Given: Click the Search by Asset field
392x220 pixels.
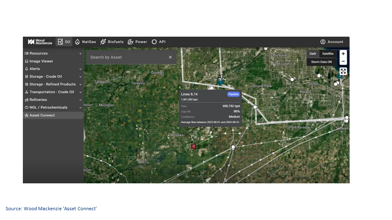Looking at the screenshot, I should point(127,57).
